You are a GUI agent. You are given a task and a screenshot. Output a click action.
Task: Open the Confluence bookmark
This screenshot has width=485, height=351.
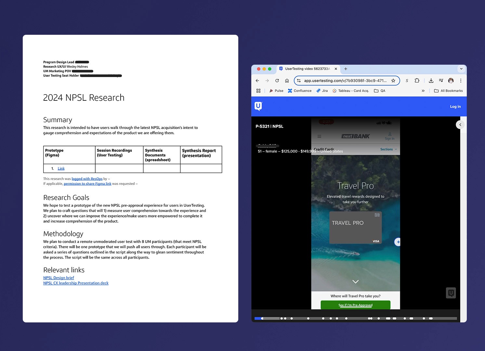[x=299, y=91]
